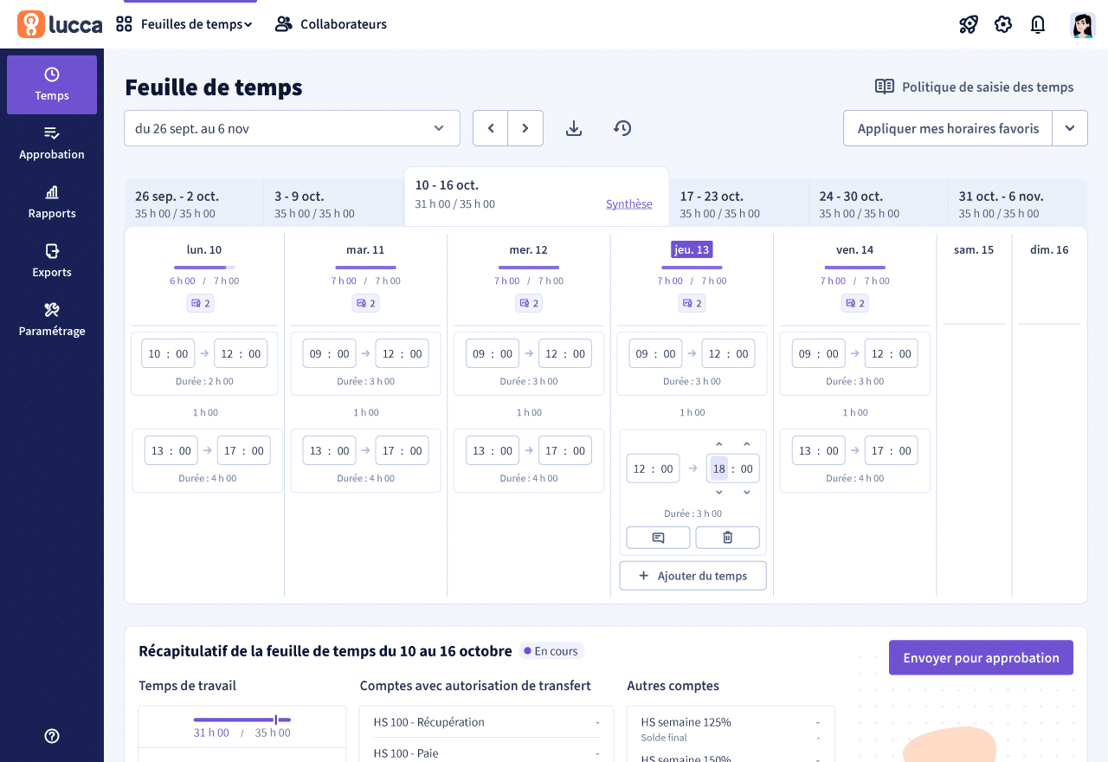
Task: Open the history clock icon
Action: coord(622,128)
